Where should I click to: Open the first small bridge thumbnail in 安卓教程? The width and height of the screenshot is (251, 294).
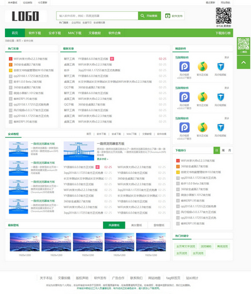click(x=18, y=149)
